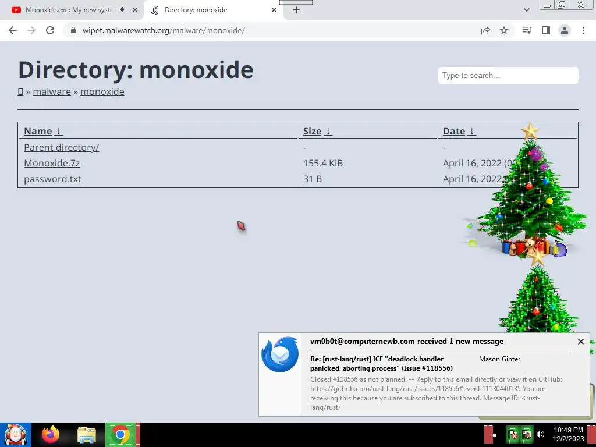596x447 pixels.
Task: Open the Chrome profile avatar
Action: pyautogui.click(x=565, y=30)
